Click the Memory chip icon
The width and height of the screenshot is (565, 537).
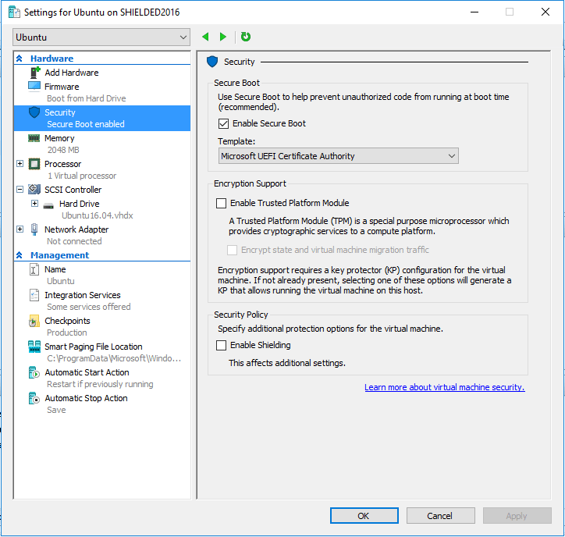[x=34, y=138]
